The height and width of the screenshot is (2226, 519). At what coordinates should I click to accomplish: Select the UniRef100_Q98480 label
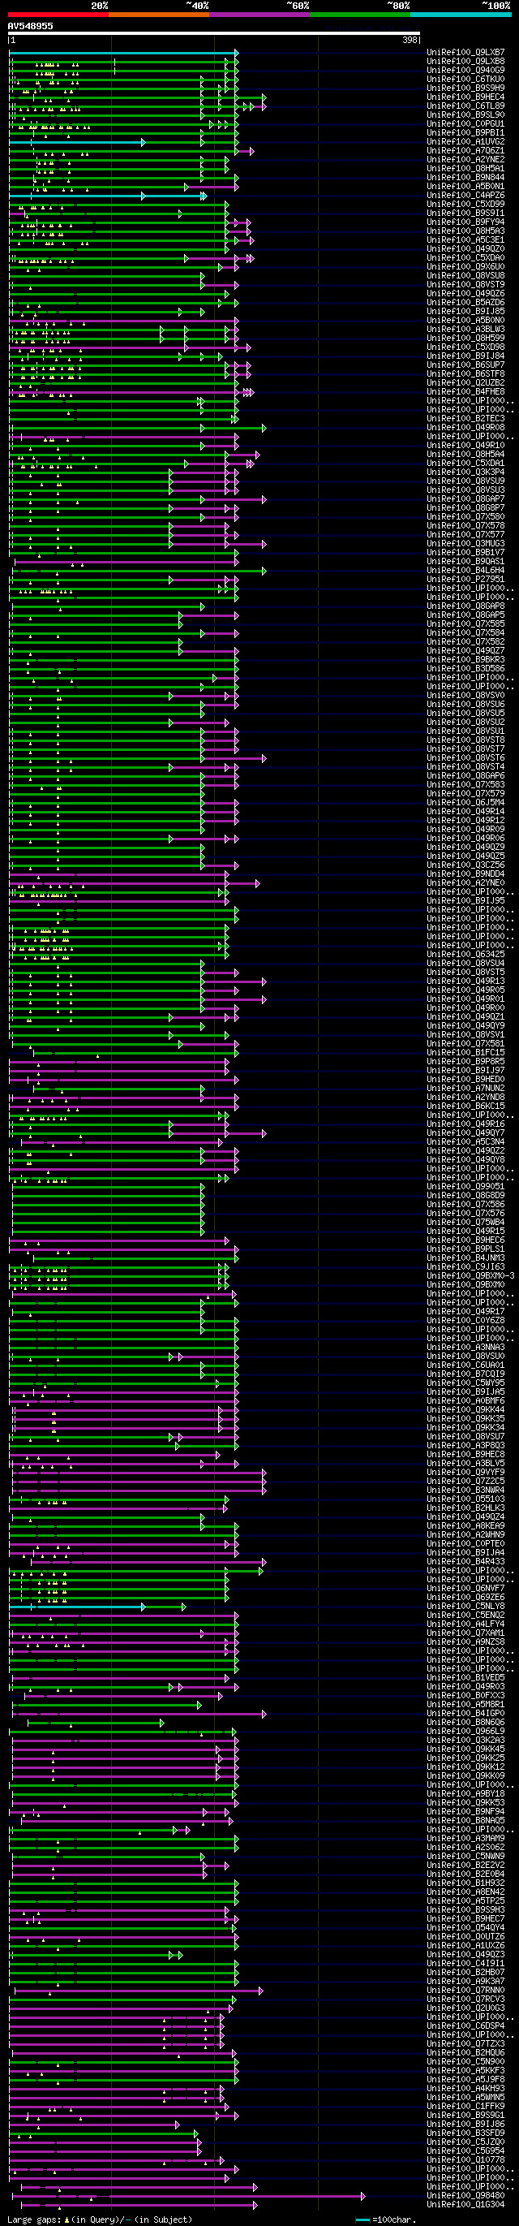coord(465,2195)
